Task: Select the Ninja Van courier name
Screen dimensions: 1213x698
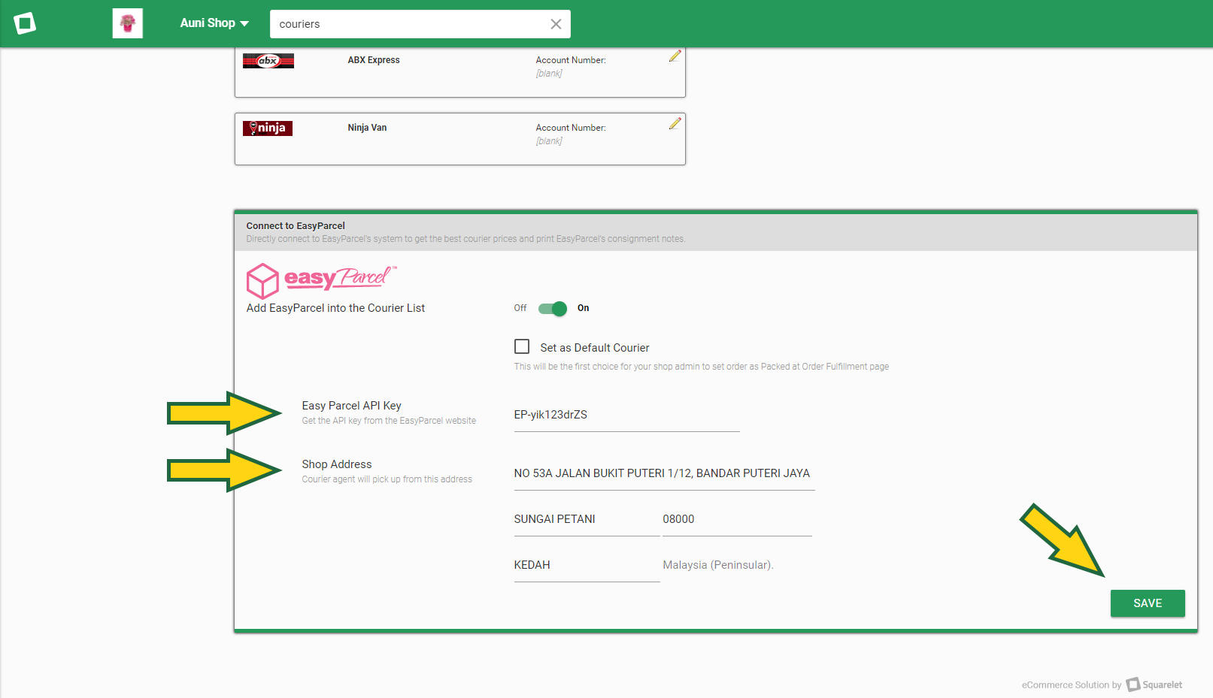Action: pyautogui.click(x=367, y=128)
